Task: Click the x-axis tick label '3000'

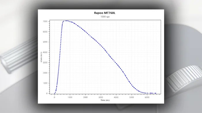Action: tap(101, 97)
